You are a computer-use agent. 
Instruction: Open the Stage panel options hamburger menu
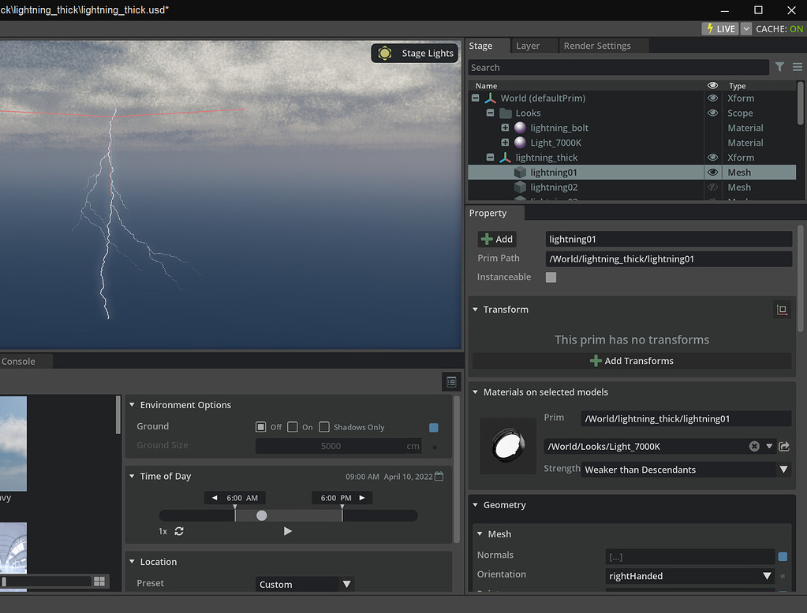coord(797,67)
